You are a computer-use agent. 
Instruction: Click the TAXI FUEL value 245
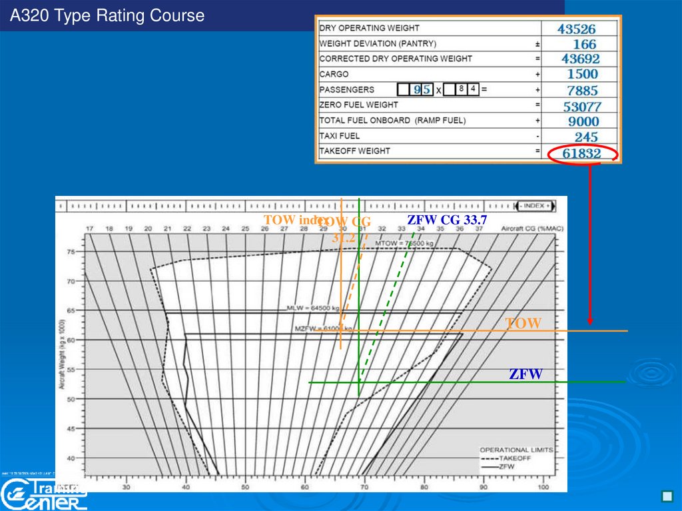(586, 137)
